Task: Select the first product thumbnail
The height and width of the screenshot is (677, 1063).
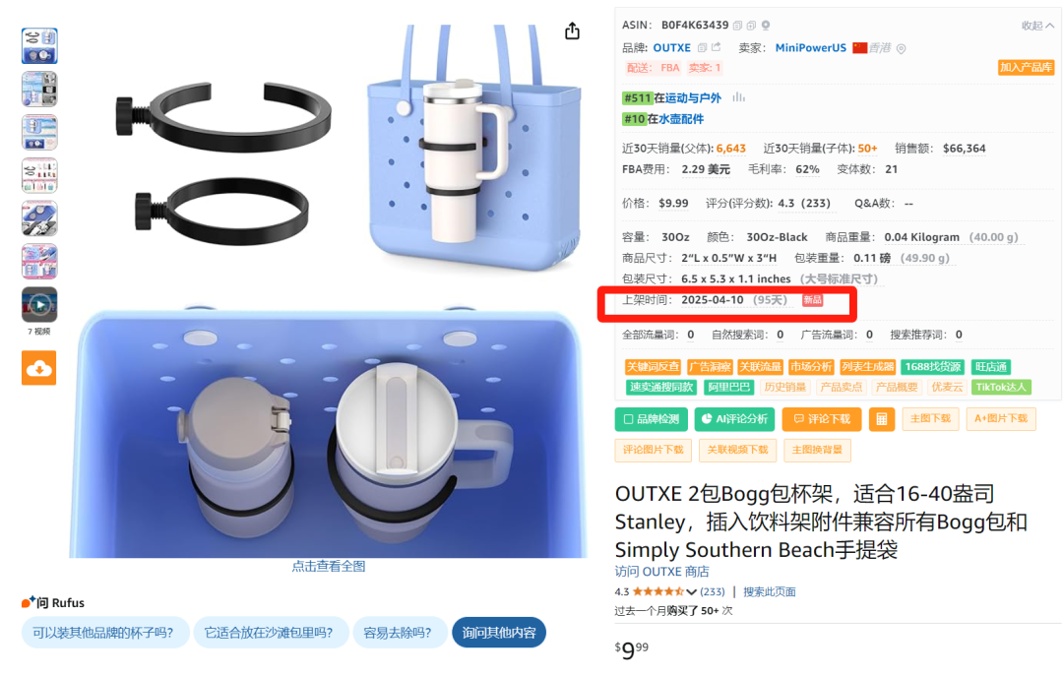Action: pyautogui.click(x=39, y=46)
